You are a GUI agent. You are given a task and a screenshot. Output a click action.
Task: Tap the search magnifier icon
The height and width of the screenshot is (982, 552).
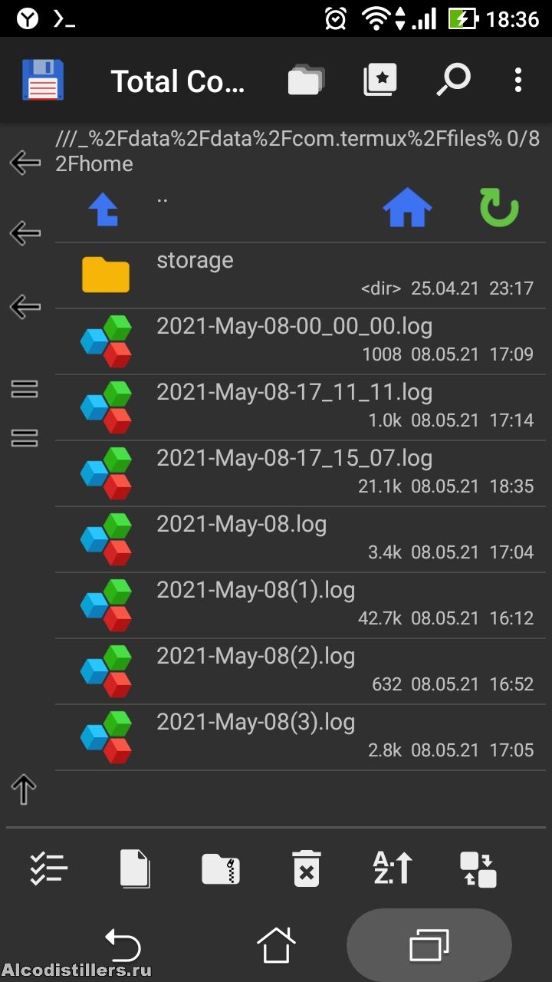point(453,81)
